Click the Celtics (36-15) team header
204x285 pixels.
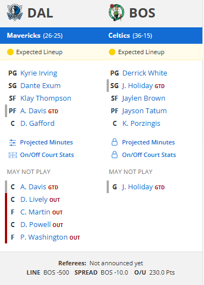click(x=130, y=36)
